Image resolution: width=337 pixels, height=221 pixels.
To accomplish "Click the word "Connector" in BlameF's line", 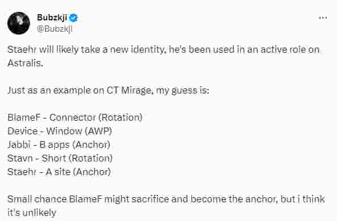I will (73, 117).
